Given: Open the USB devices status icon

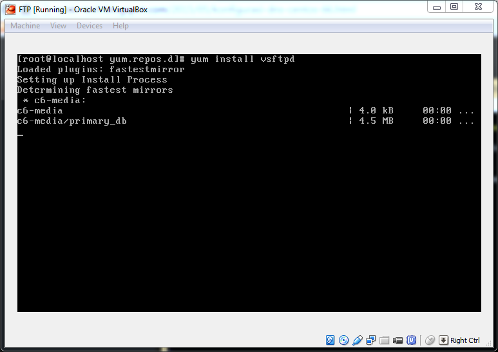Looking at the screenshot, I should 358,340.
